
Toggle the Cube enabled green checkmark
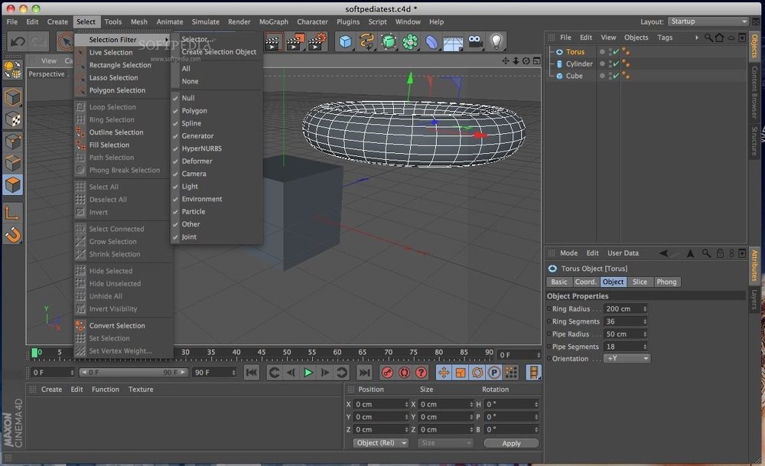point(616,76)
